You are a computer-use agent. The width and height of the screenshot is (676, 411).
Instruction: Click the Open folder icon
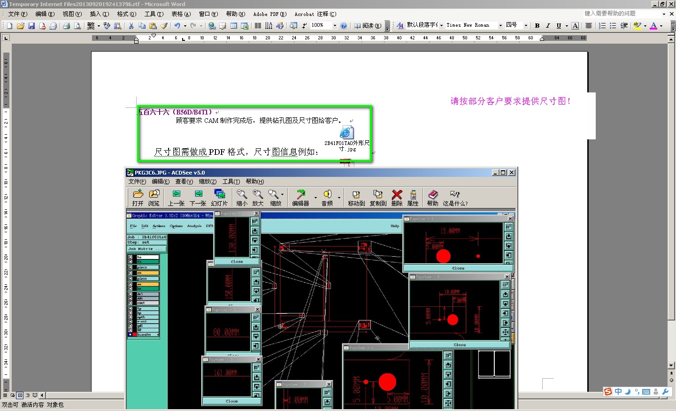click(20, 26)
